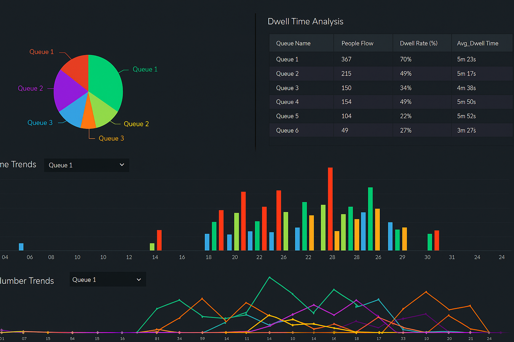Open the Queue 1 dropdown beside Time Trends

tap(86, 165)
